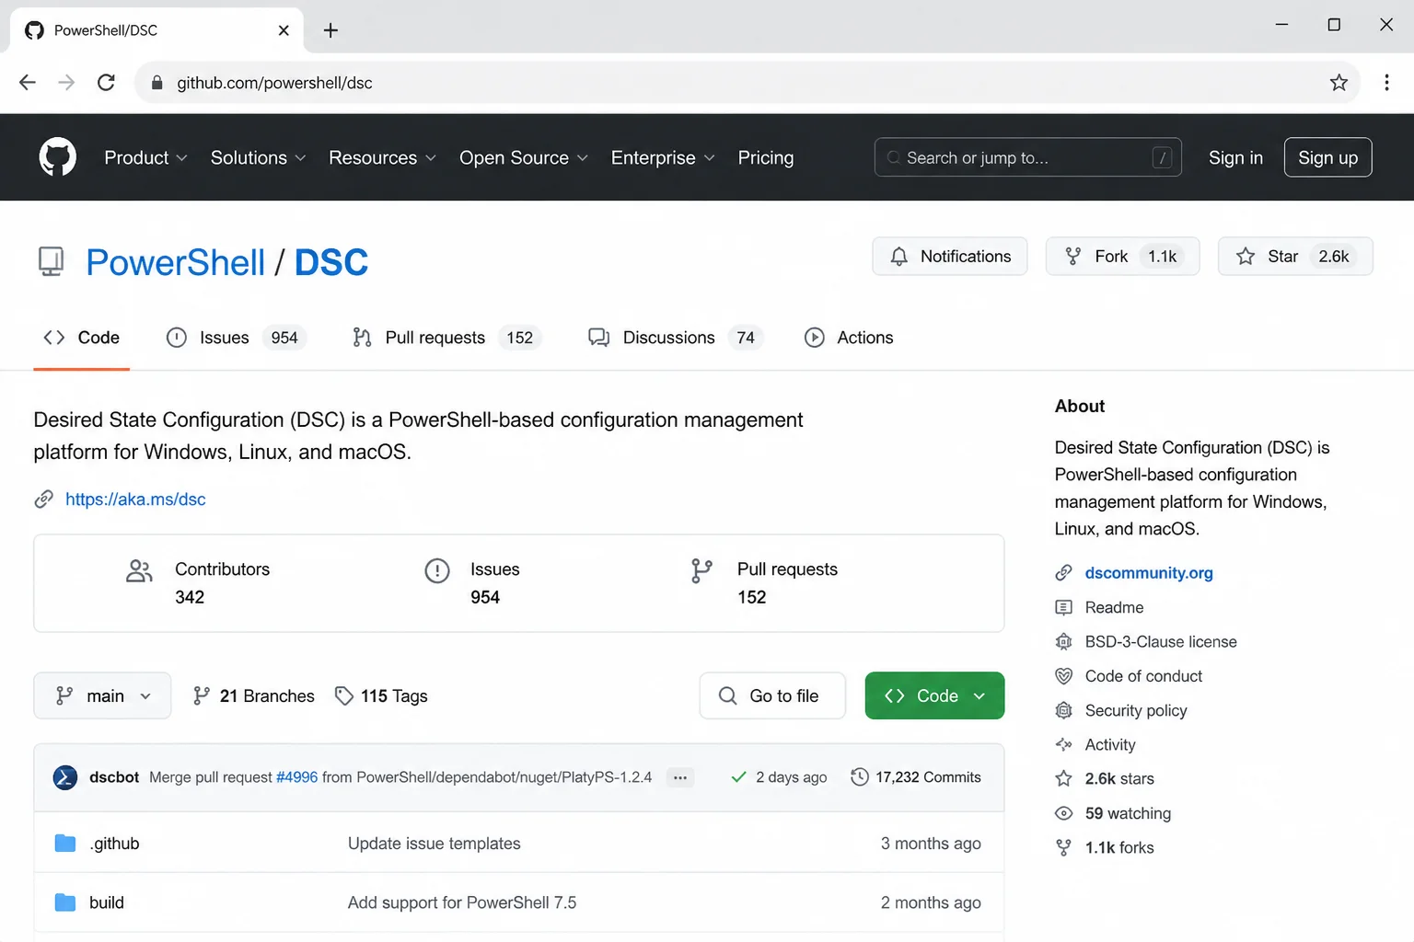Click the site lock icon in address bar
Viewport: 1414px width, 942px height.
pyautogui.click(x=156, y=83)
